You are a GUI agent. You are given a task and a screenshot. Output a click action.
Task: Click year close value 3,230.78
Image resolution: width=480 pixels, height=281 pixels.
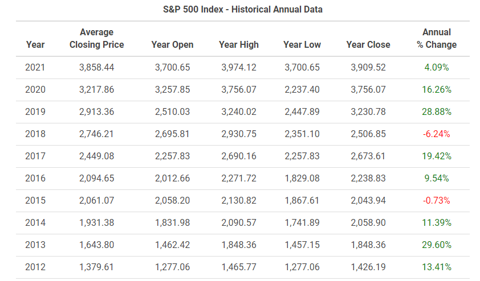[x=368, y=112]
